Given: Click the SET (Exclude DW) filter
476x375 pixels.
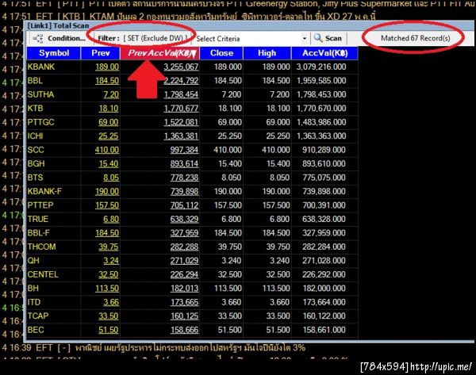Looking at the screenshot, I should tap(155, 38).
